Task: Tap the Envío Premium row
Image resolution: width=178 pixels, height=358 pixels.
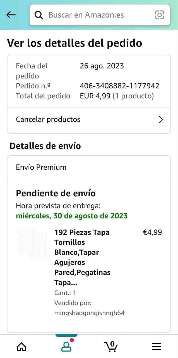Action: coord(89,168)
